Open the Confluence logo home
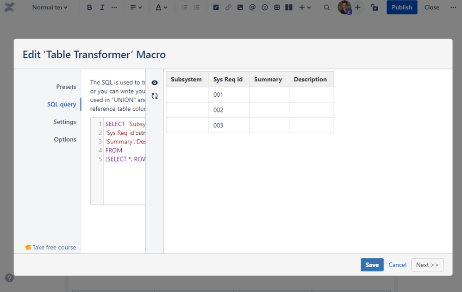 [x=9, y=7]
